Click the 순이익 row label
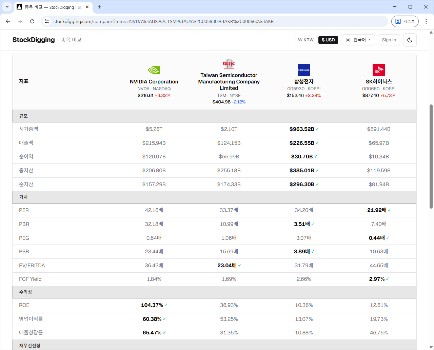Screen dimensions: 434x350 point(26,157)
